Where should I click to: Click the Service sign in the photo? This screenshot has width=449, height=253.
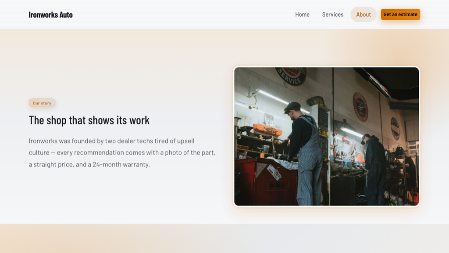point(291,76)
